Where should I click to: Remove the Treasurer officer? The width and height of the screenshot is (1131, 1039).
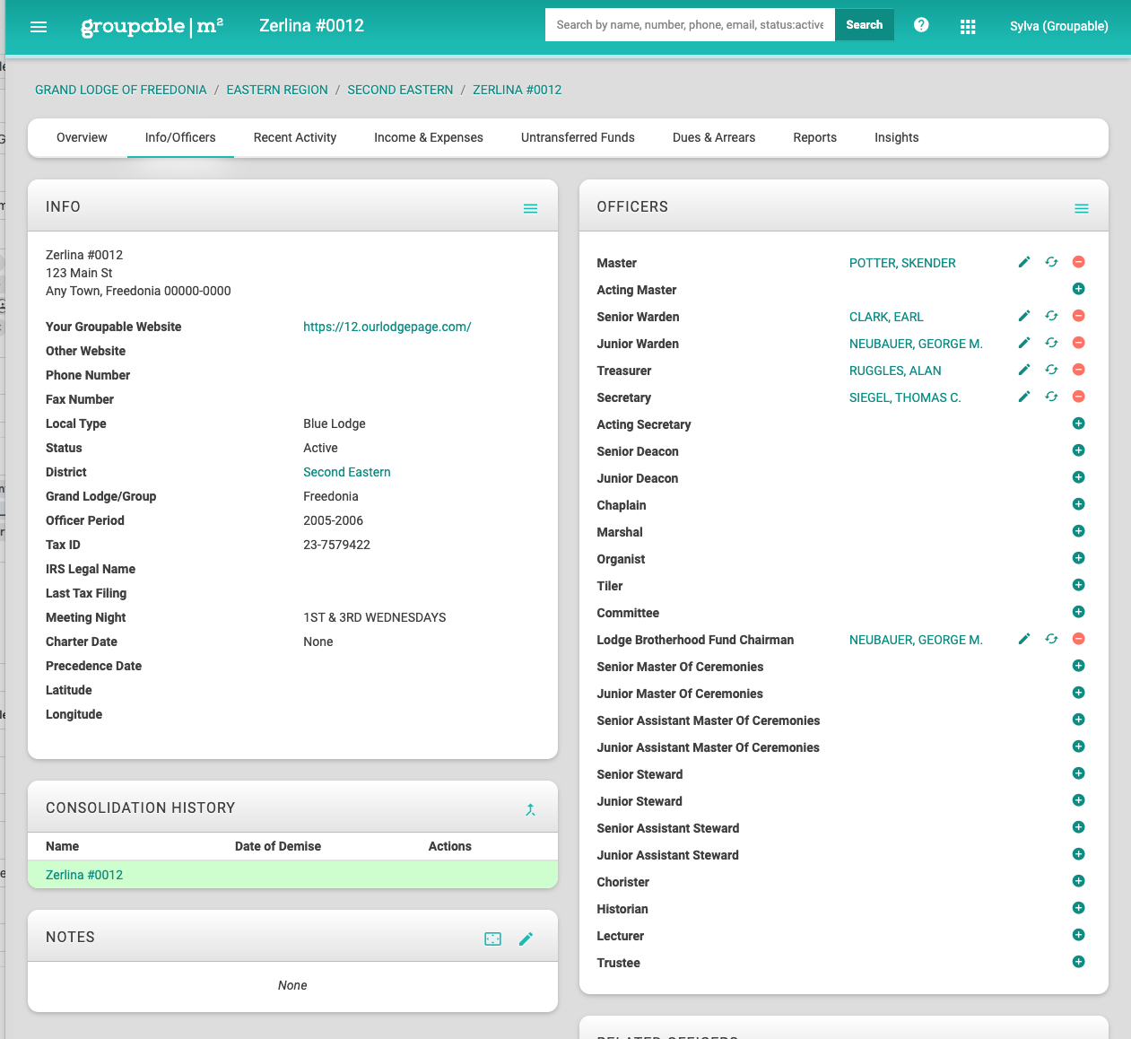pos(1079,370)
